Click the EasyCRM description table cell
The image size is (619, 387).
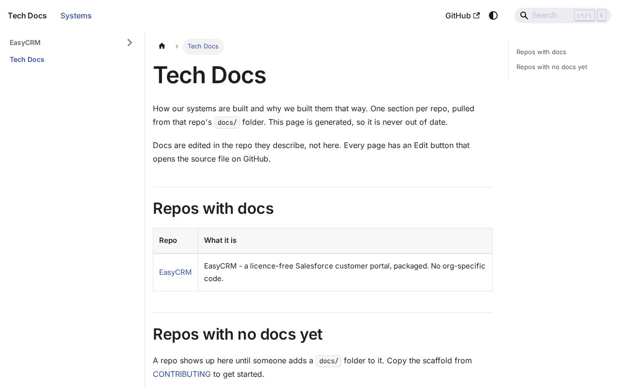point(345,272)
